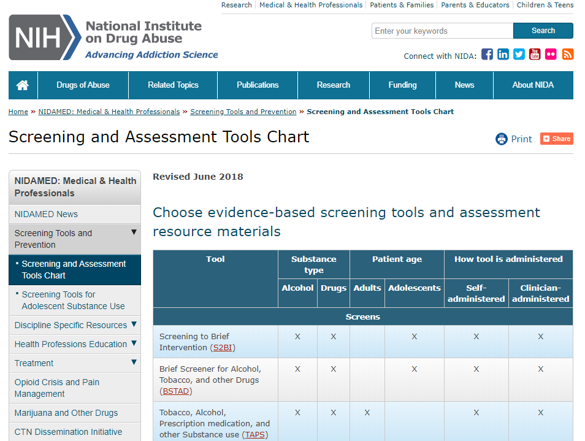Open the BSTAD tool link

click(x=176, y=391)
